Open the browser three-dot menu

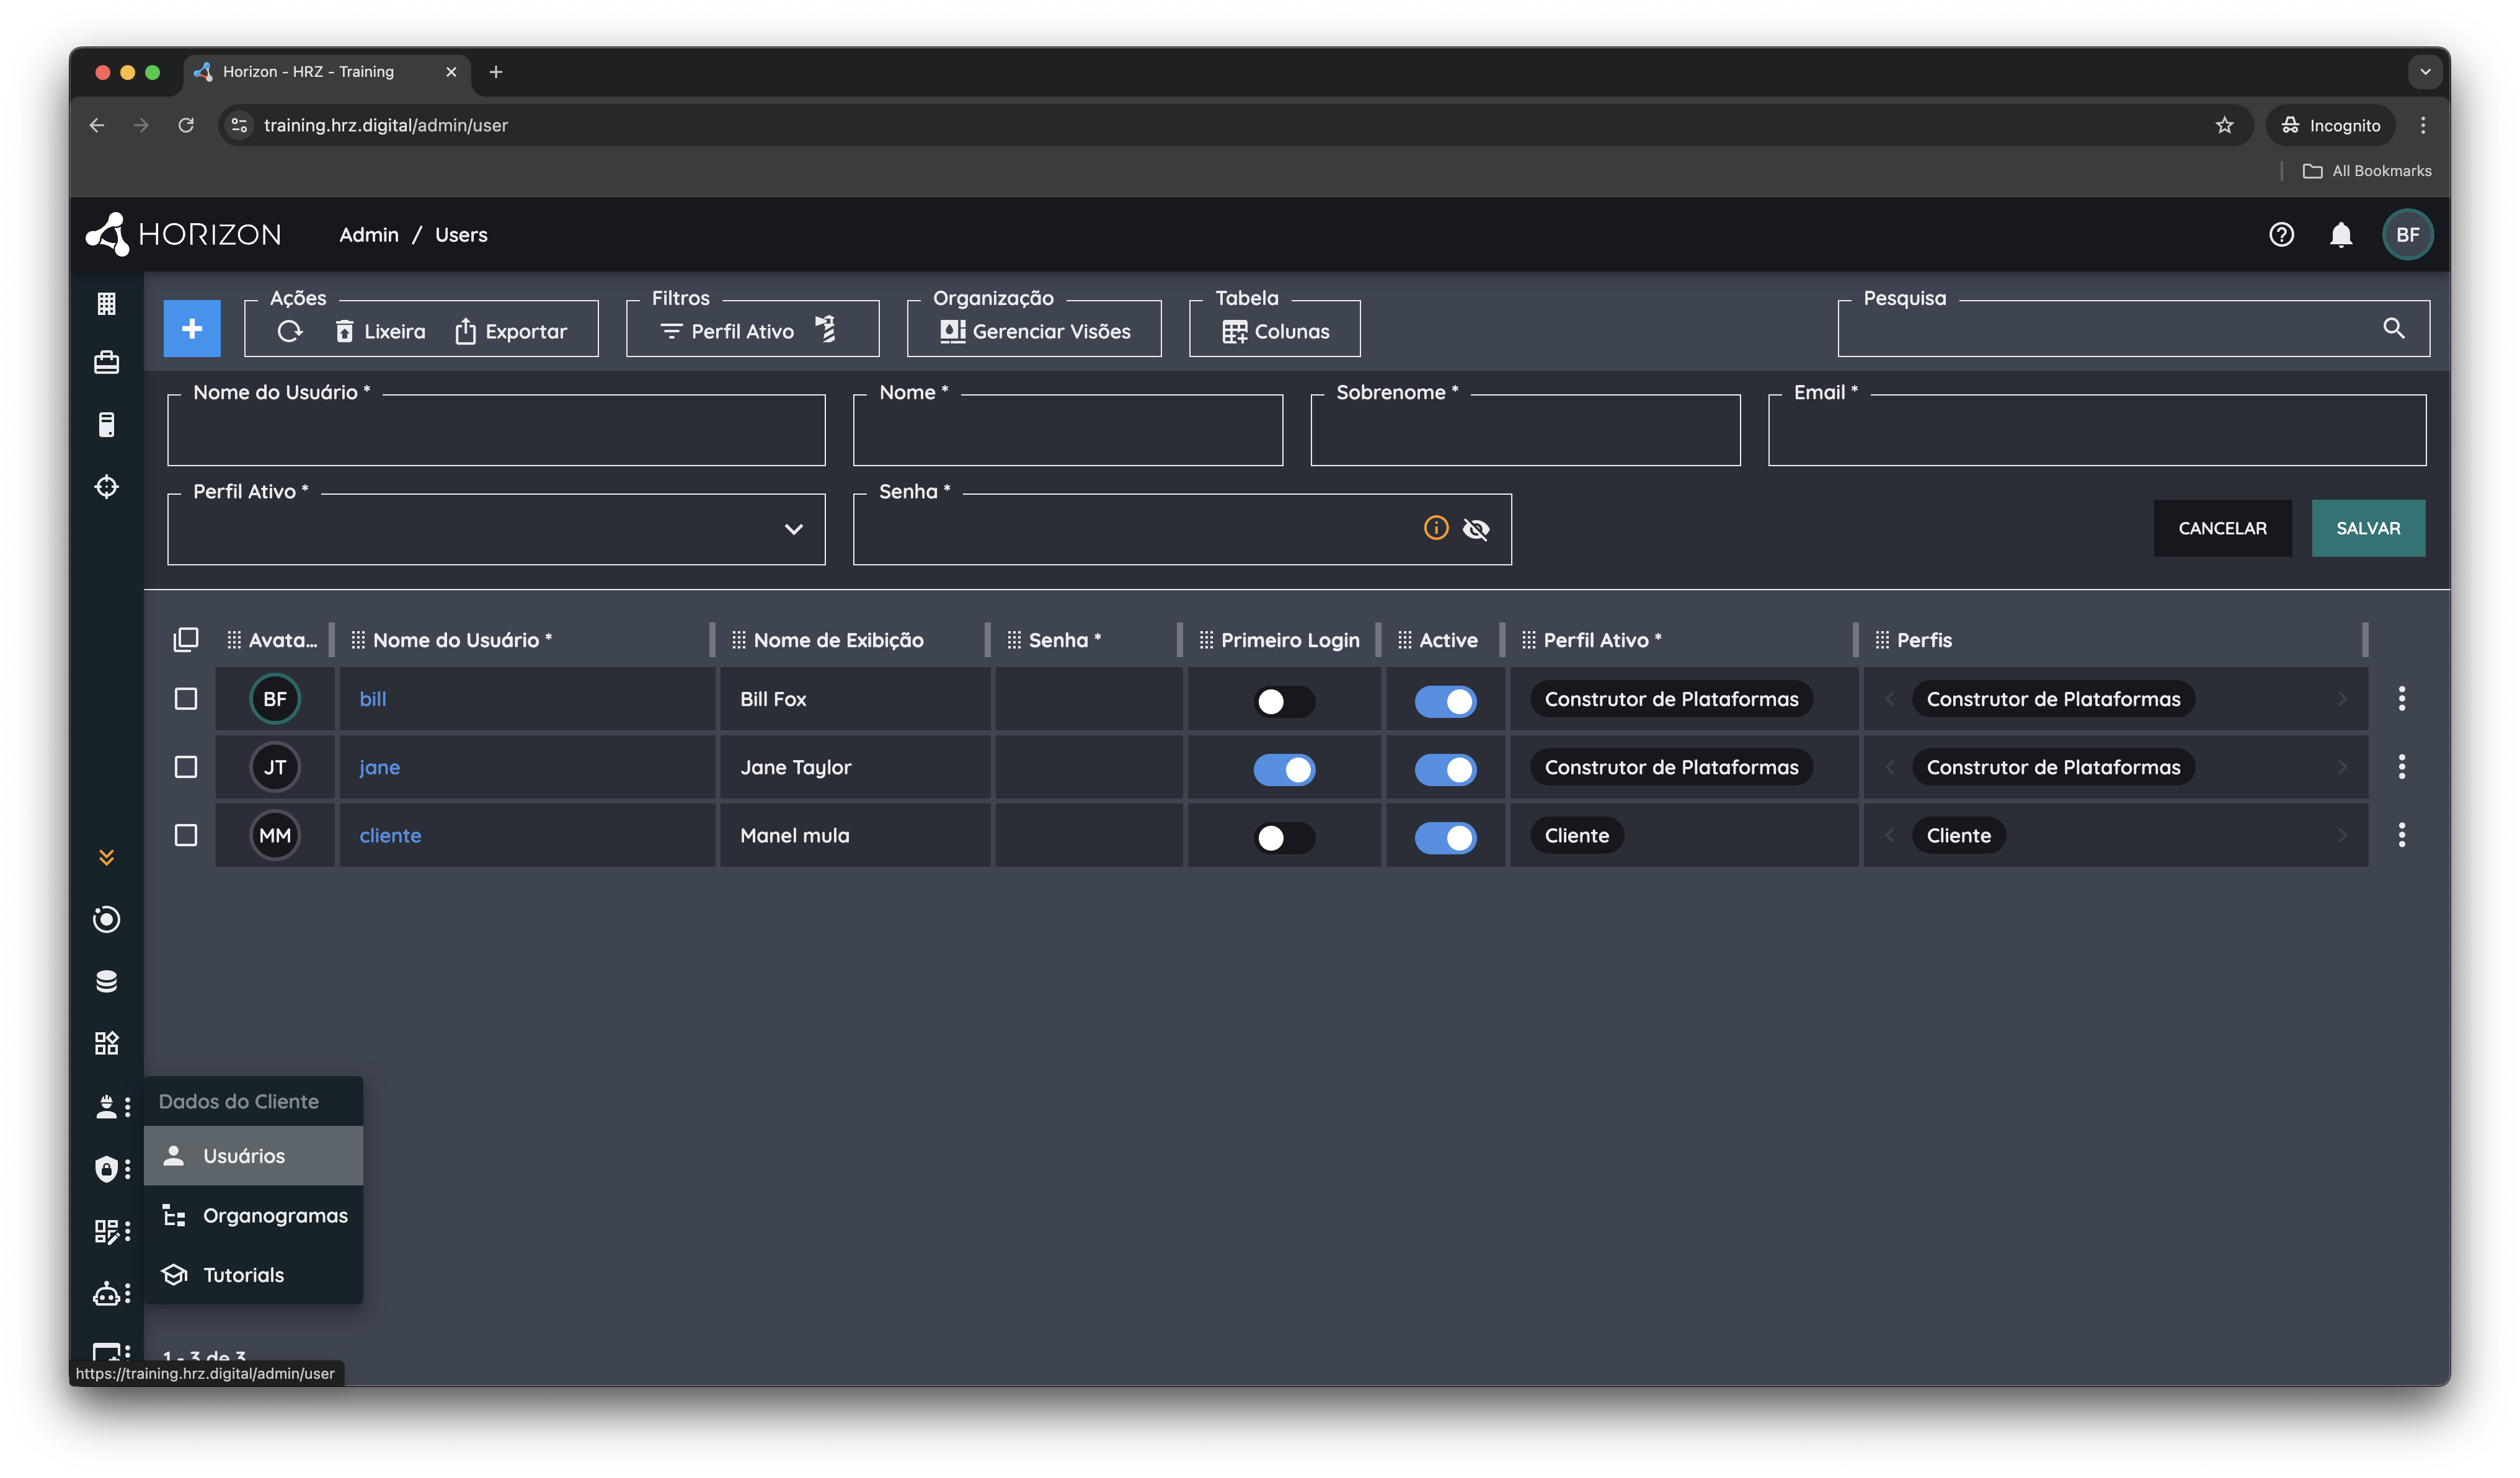pos(2423,125)
